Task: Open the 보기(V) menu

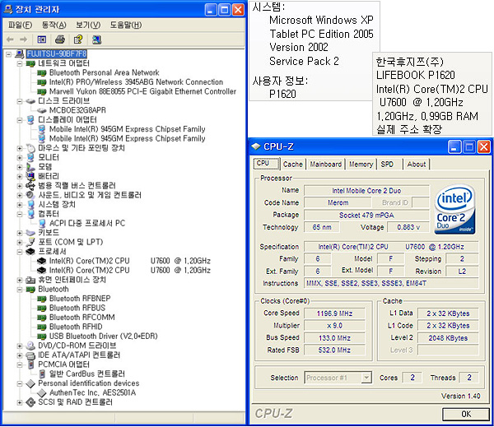Action: click(x=88, y=25)
